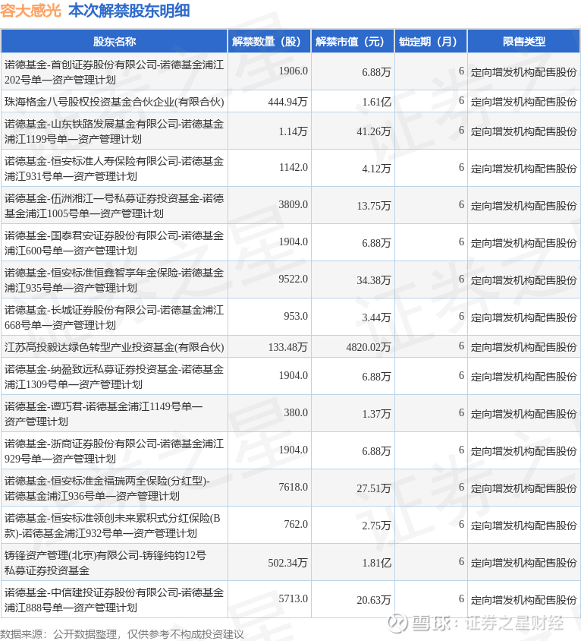The width and height of the screenshot is (581, 641).
Task: Click the quantity value 380.0
Action: click(x=296, y=412)
